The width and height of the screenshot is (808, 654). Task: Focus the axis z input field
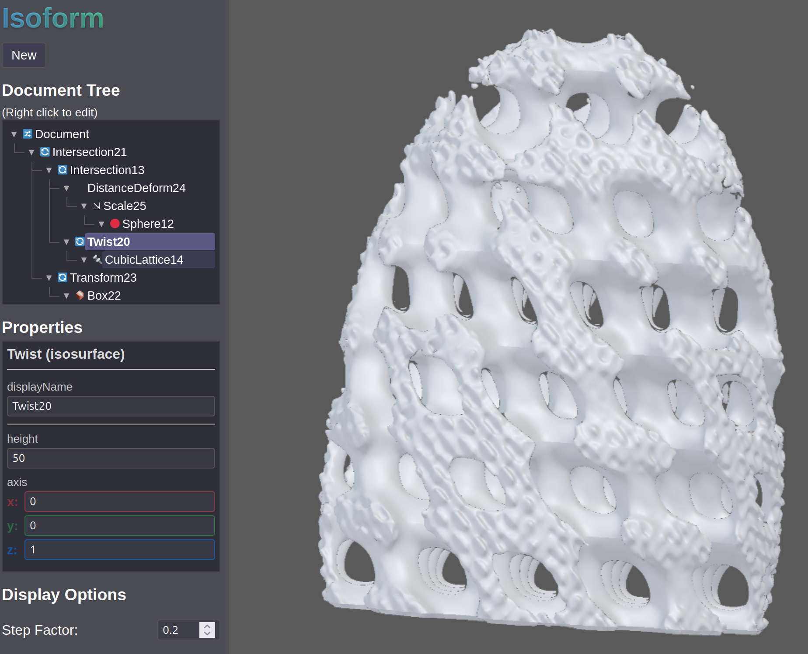[119, 549]
